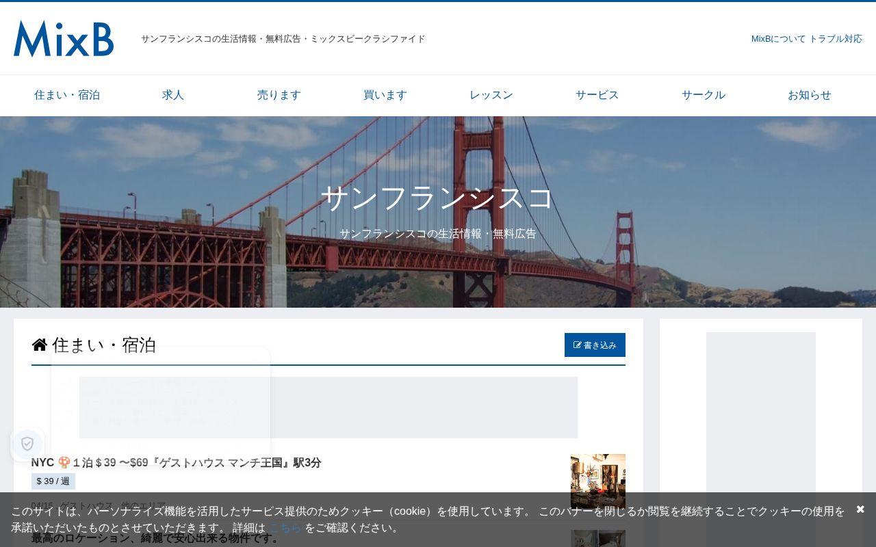Click the second listing thumbnail image
Screen dimensions: 876x547
(598, 538)
